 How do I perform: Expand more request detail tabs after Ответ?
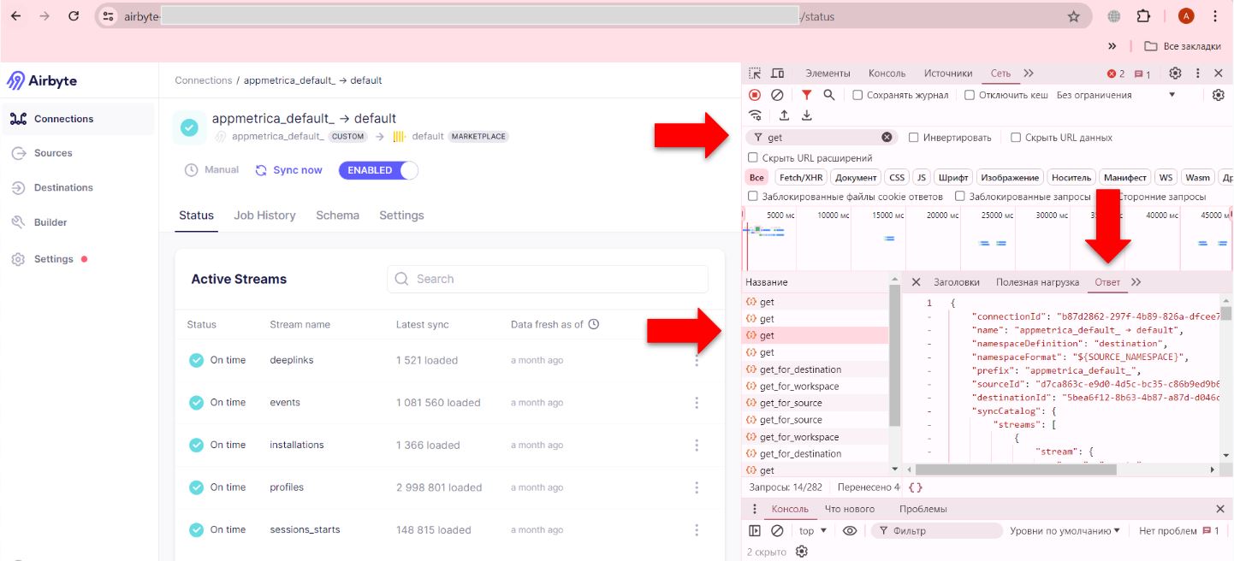tap(1136, 282)
